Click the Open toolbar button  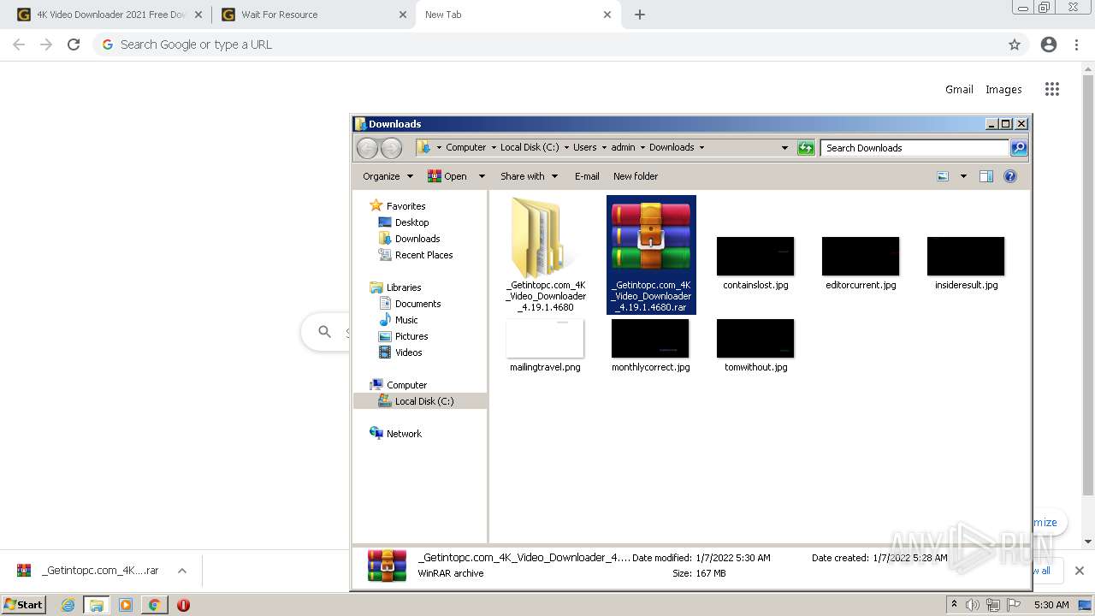click(x=447, y=176)
